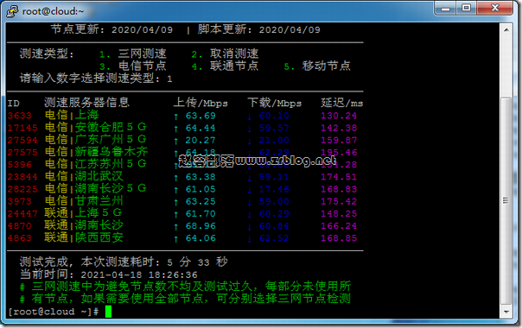
Task: Click the 陕西西安 server row name
Action: [99, 237]
